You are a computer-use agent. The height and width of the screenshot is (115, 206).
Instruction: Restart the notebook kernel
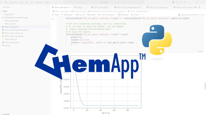coord(91,15)
